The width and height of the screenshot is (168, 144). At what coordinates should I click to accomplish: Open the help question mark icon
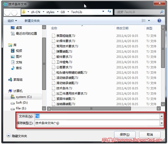(x=159, y=20)
